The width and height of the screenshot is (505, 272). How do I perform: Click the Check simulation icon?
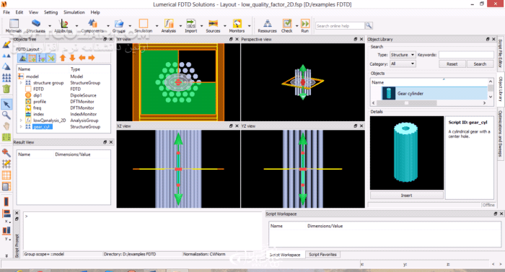click(x=287, y=24)
